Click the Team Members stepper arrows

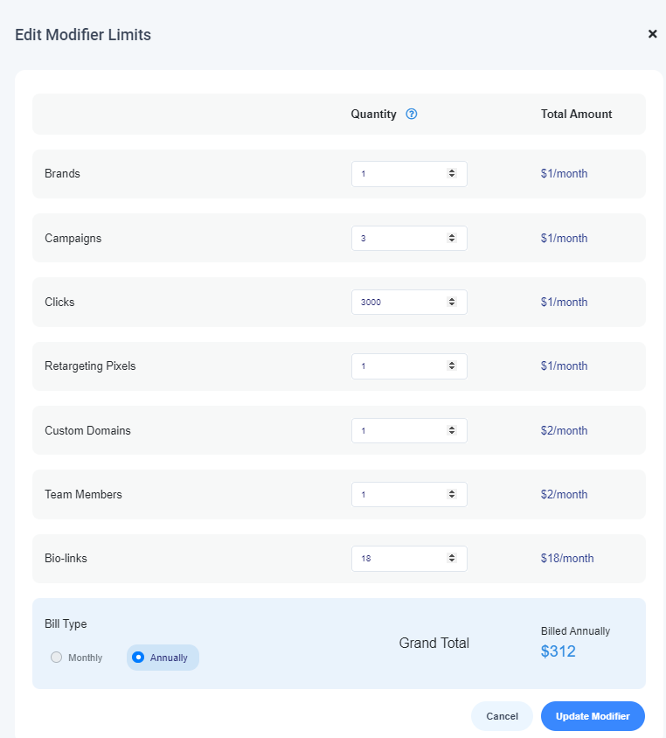(x=452, y=494)
